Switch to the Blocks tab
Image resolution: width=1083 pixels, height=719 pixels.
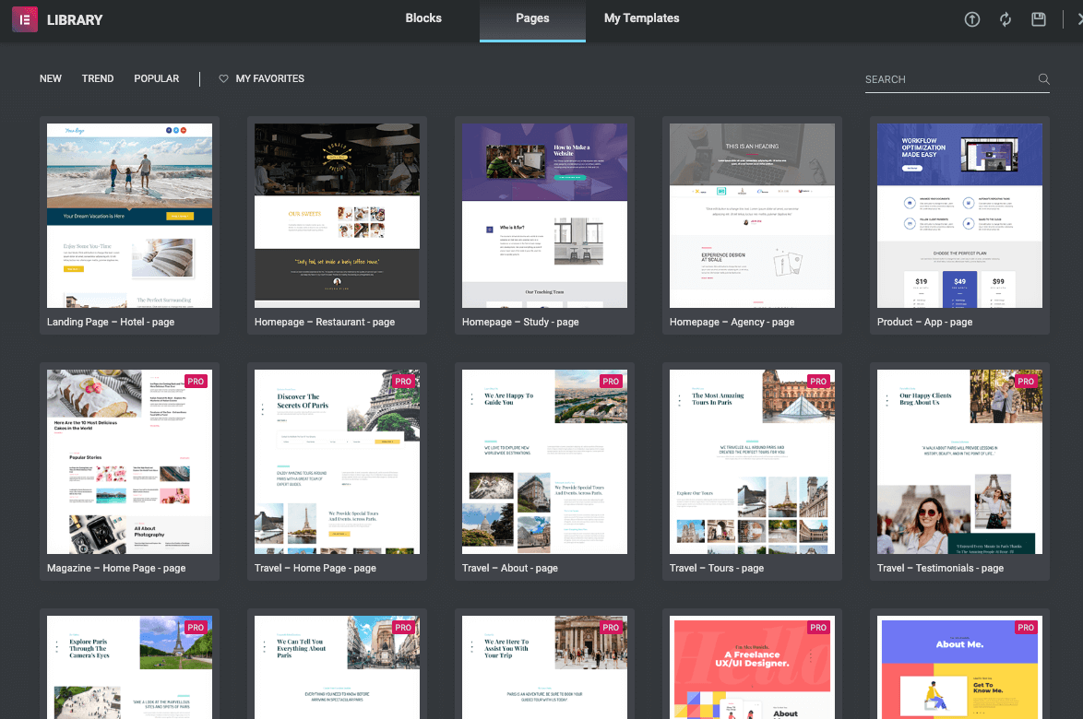[423, 18]
